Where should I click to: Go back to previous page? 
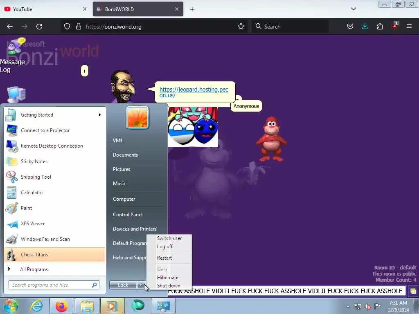[10, 27]
